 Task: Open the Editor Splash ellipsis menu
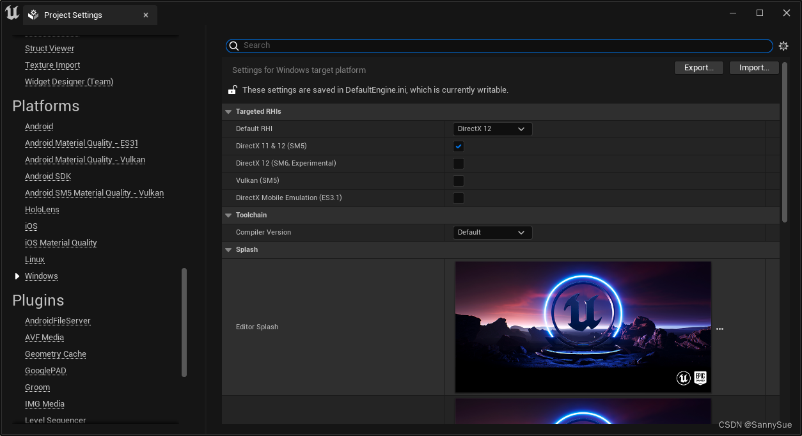click(719, 329)
